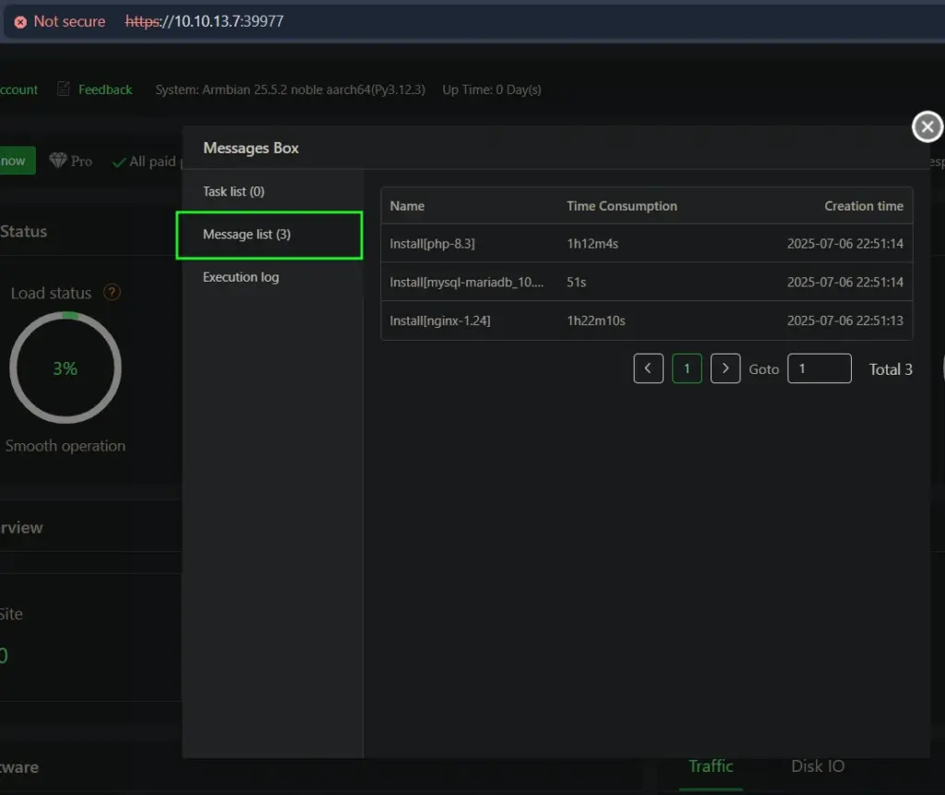Close the Messages Box dialog
945x795 pixels.
927,126
